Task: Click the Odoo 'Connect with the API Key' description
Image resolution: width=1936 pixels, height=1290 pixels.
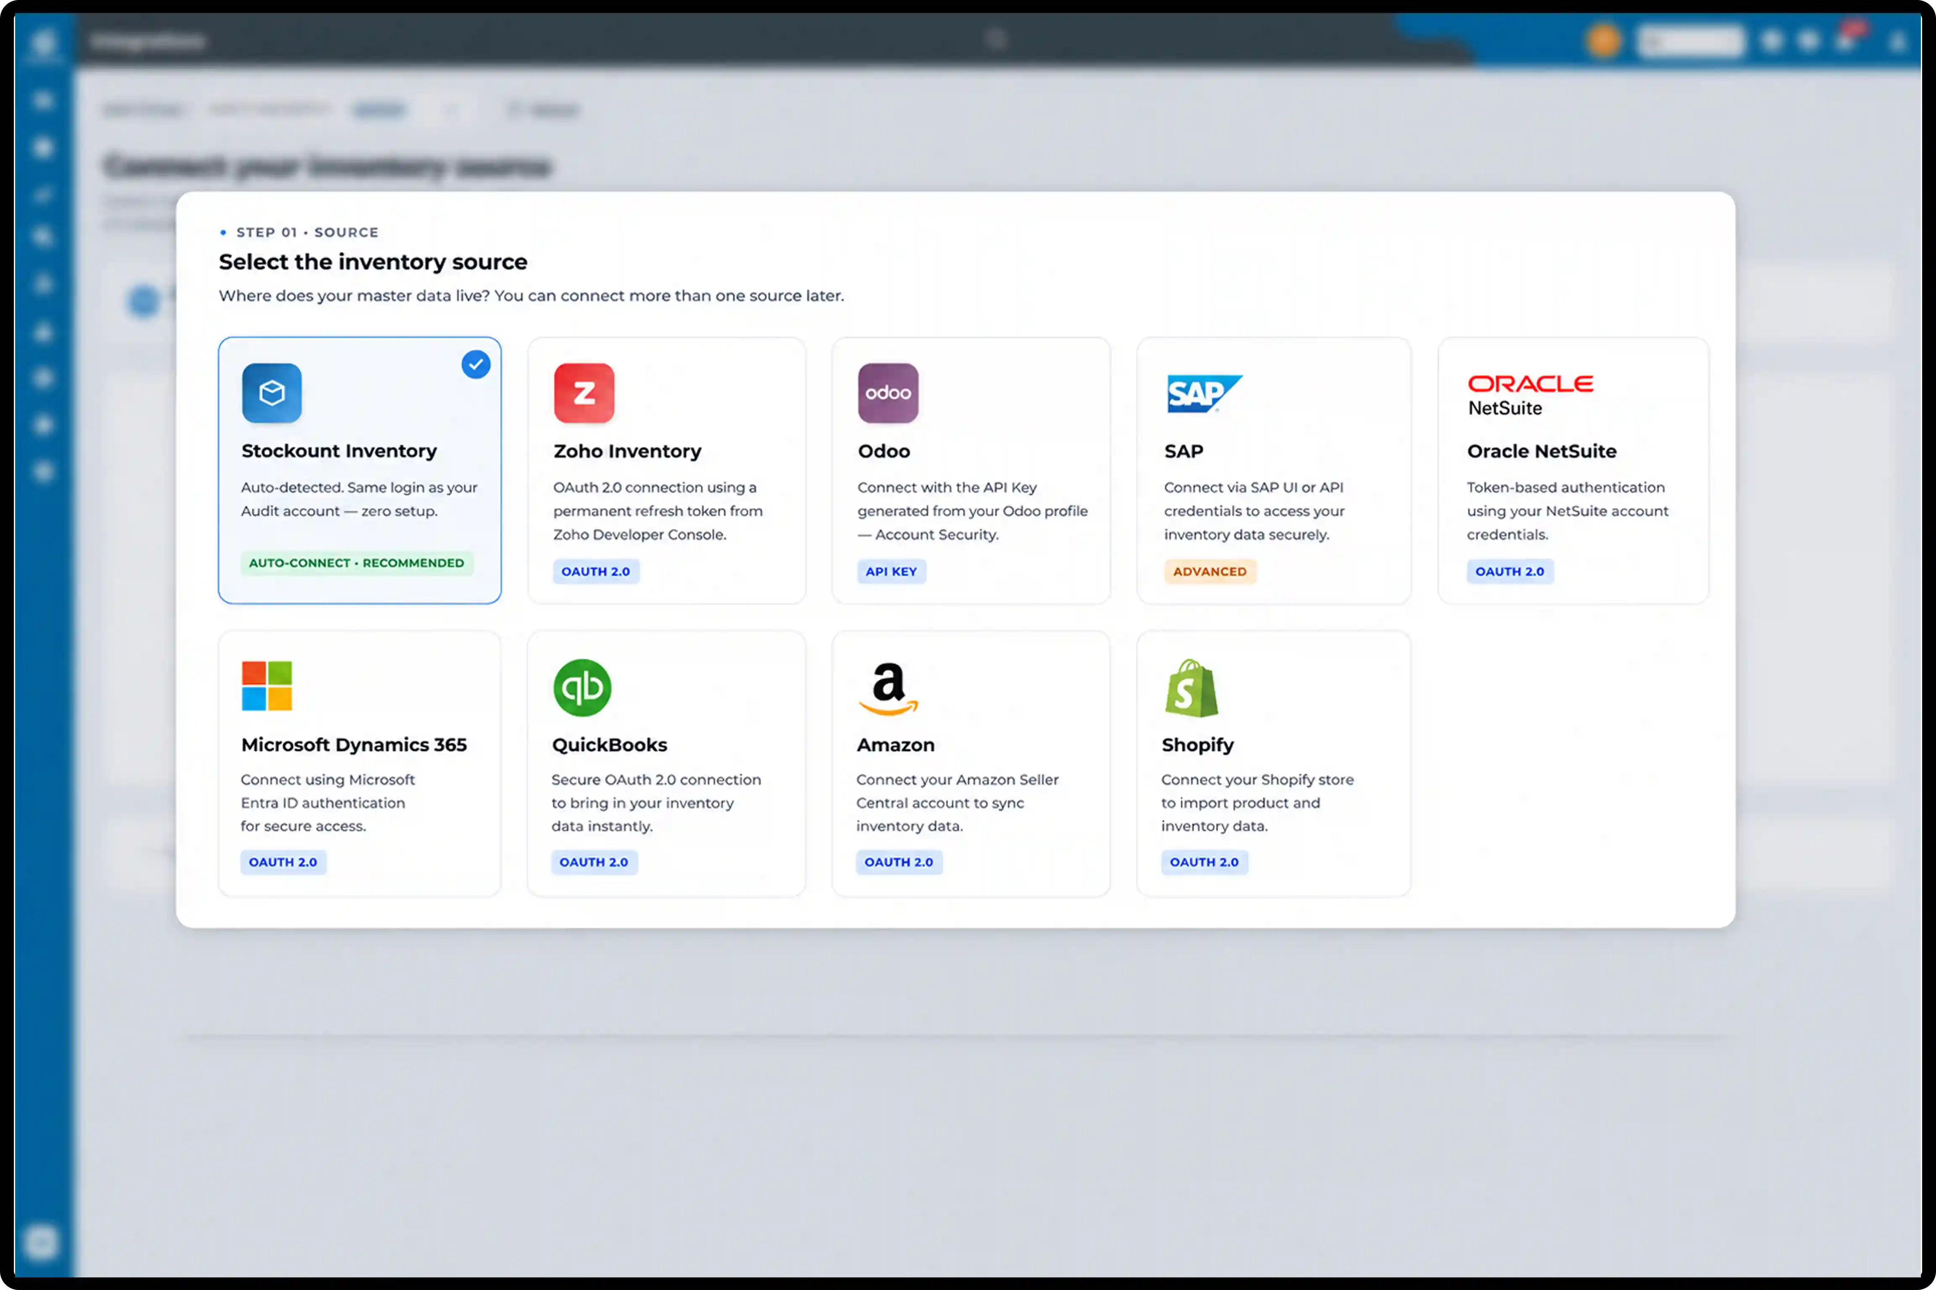Action: 972,511
